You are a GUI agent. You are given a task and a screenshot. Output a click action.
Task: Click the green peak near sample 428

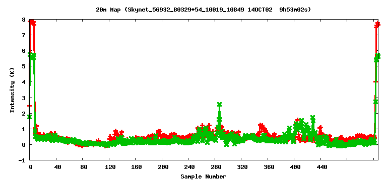313,118
